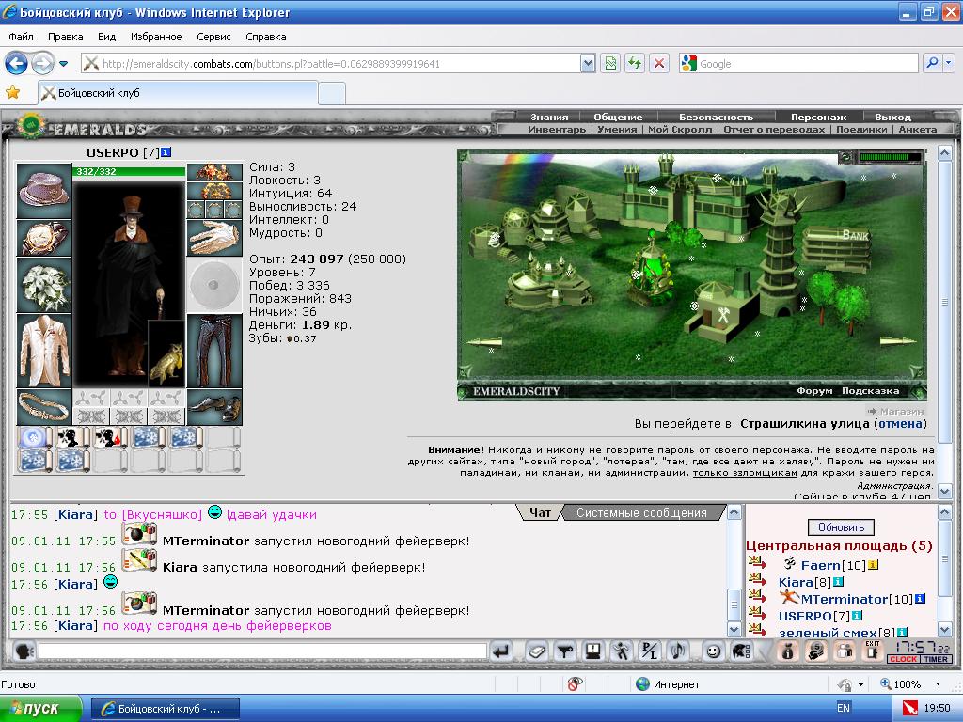Click the Google search box
Image resolution: width=963 pixels, height=722 pixels.
click(798, 63)
